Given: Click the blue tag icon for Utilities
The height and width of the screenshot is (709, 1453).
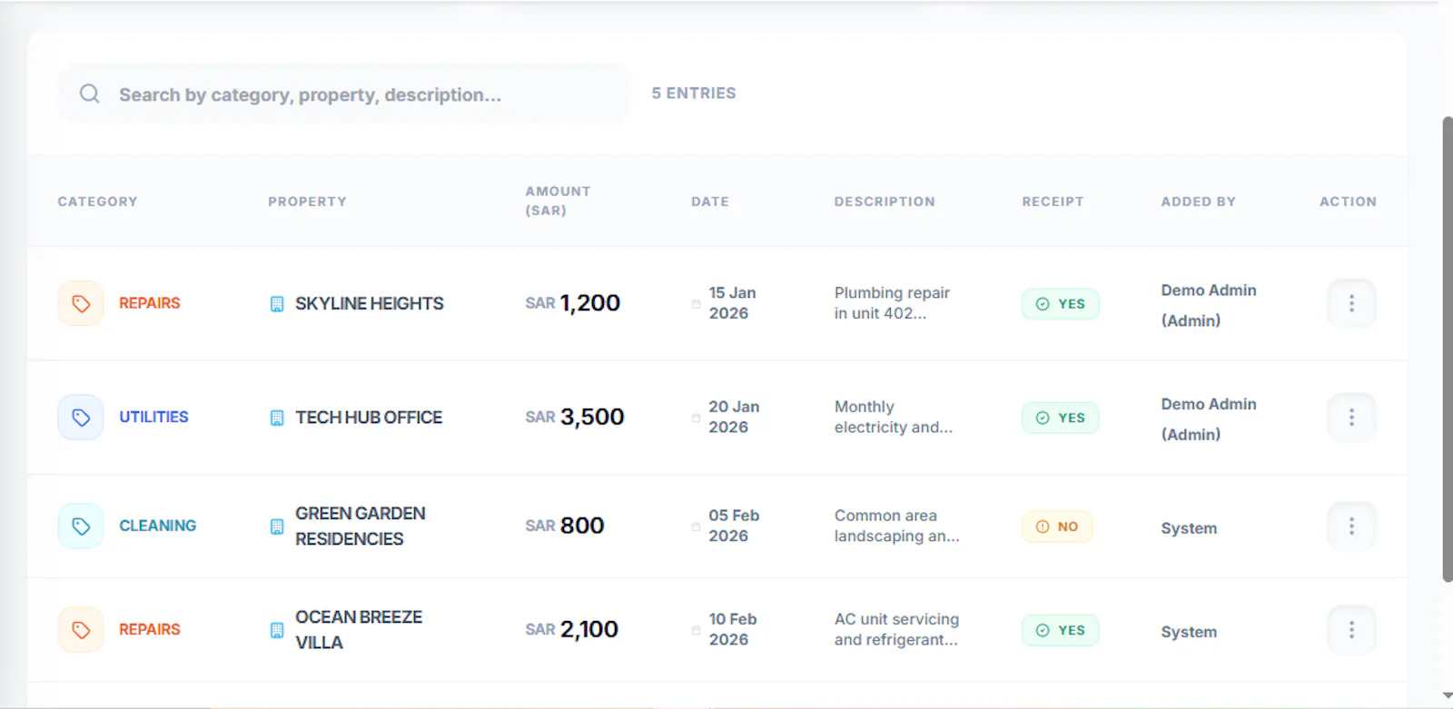Looking at the screenshot, I should coord(81,418).
